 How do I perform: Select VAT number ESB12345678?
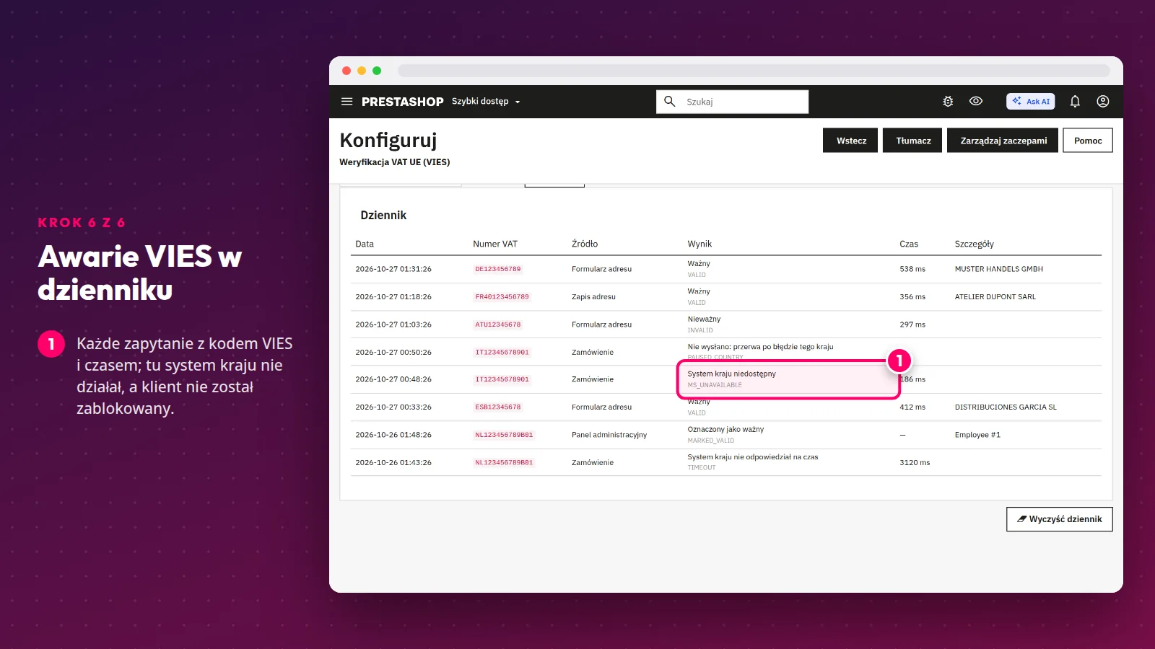coord(498,407)
